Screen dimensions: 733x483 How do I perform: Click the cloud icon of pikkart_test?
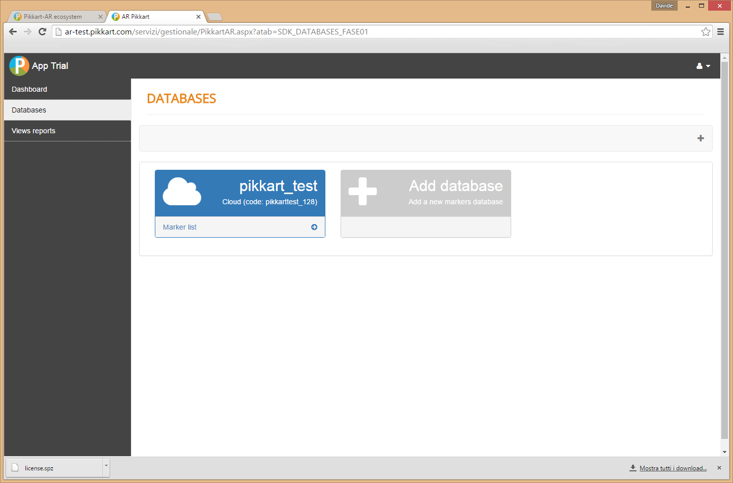[182, 192]
